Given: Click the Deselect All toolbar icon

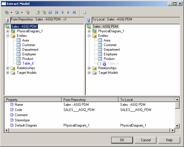Looking at the screenshot, I should [x=17, y=12].
